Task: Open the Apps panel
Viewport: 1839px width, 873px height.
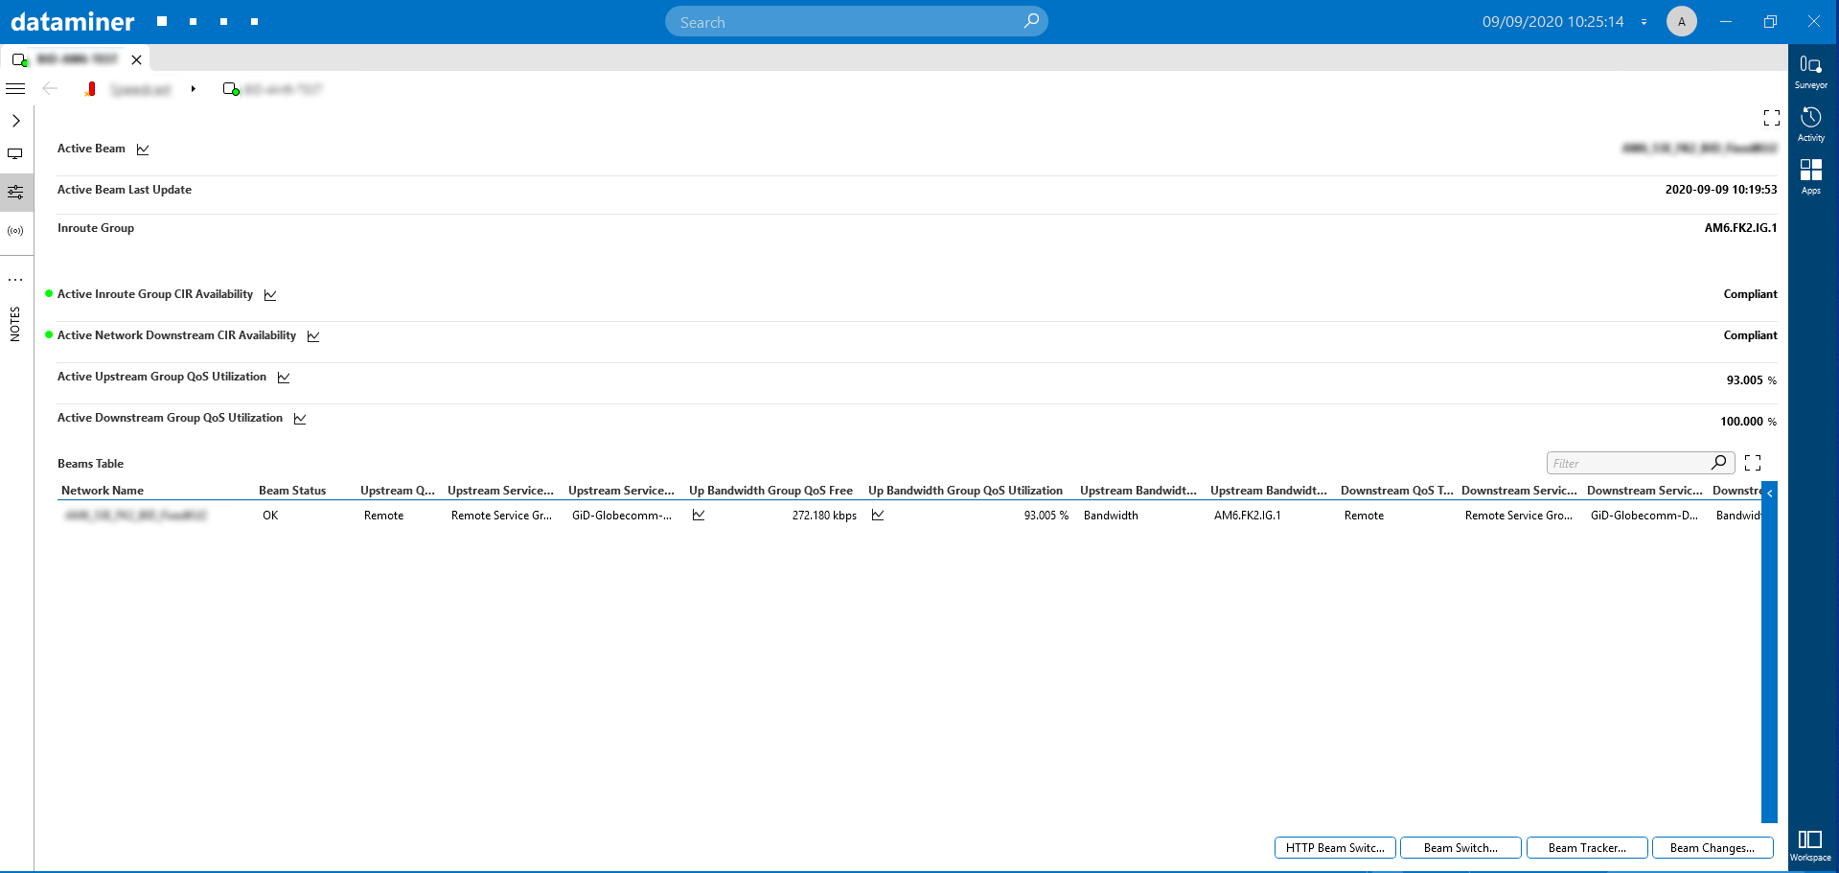Action: point(1810,176)
